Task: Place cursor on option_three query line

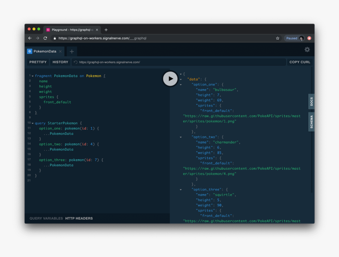Action: pyautogui.click(x=71, y=160)
